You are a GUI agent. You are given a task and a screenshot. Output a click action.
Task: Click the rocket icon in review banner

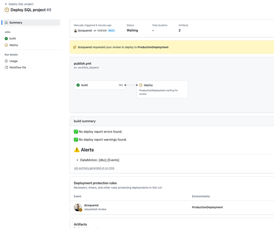coord(75,47)
